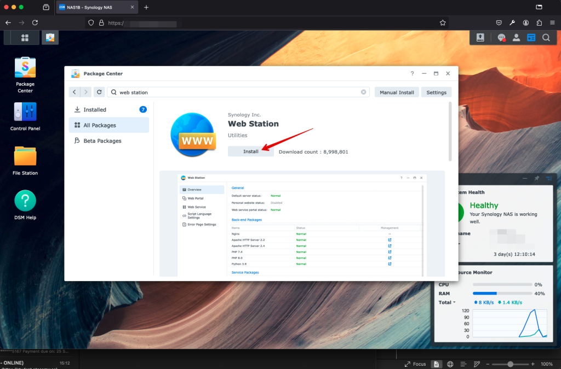Screen dimensions: 561x369
Task: Open Package Center Settings
Action: [x=437, y=92]
